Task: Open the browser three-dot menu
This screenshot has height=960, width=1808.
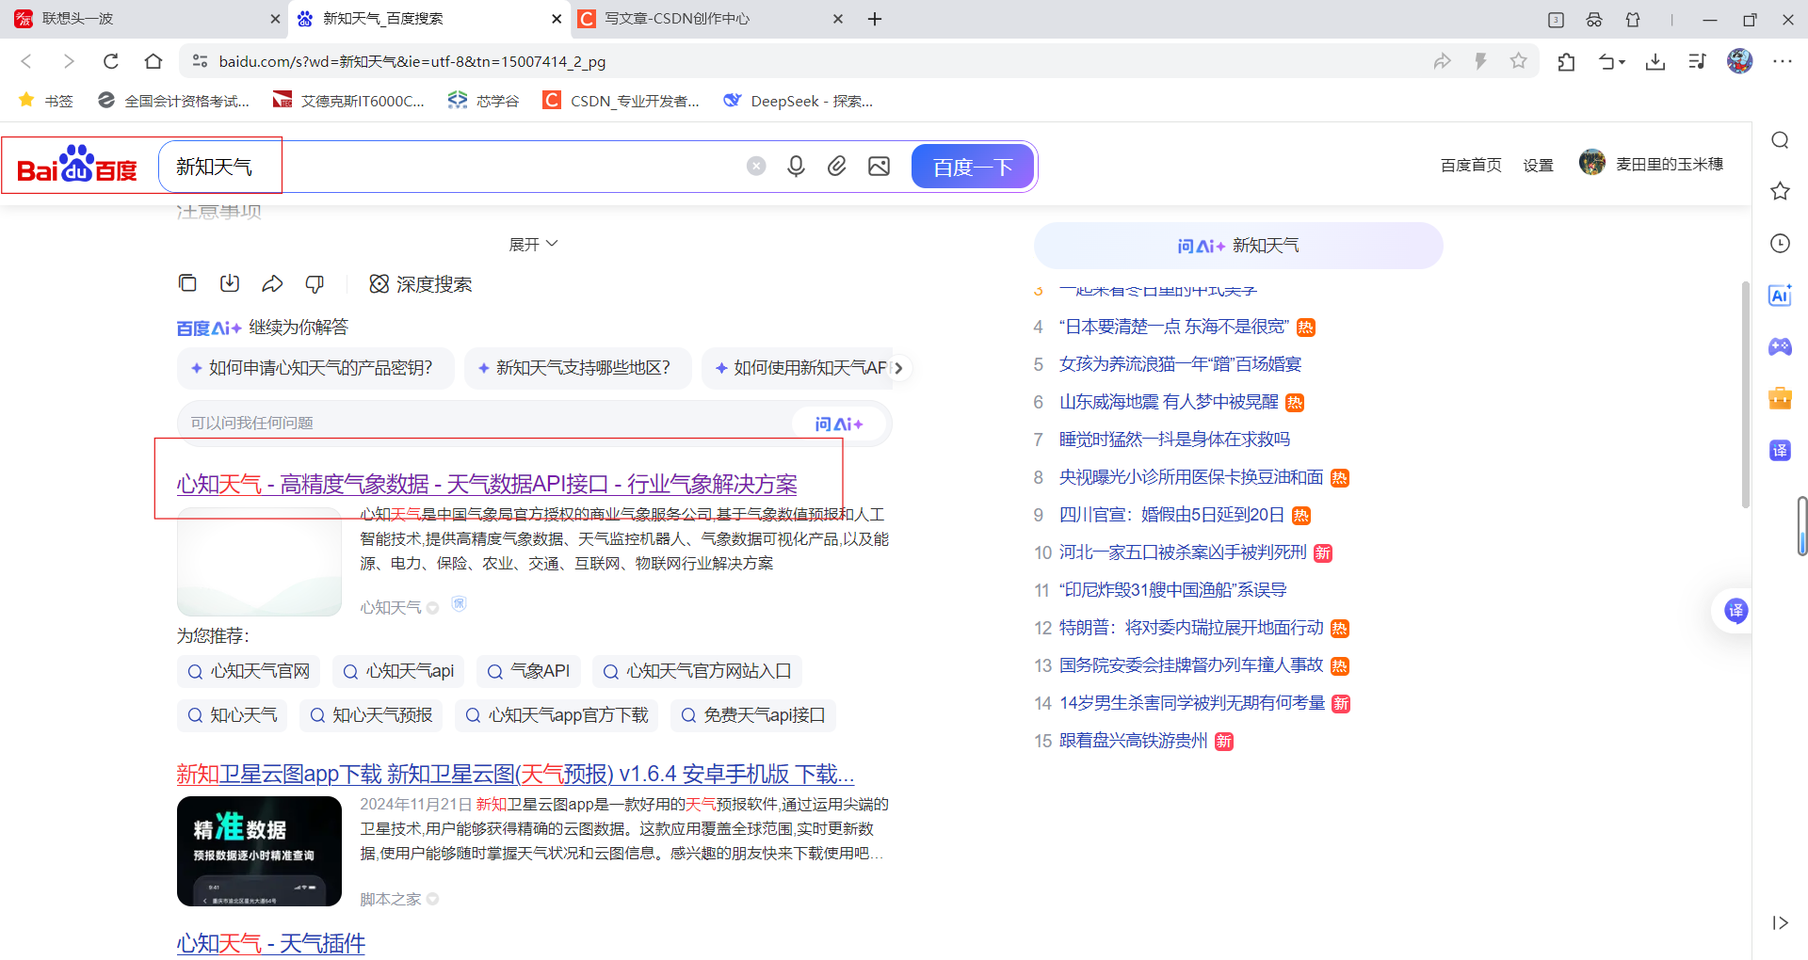Action: click(x=1783, y=61)
